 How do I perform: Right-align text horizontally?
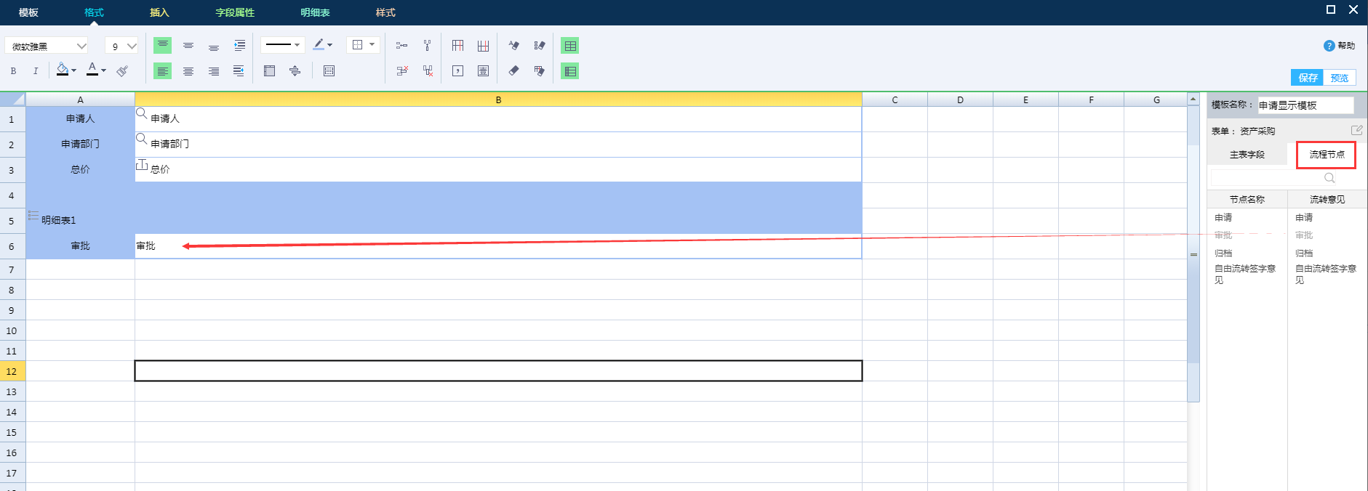(214, 71)
